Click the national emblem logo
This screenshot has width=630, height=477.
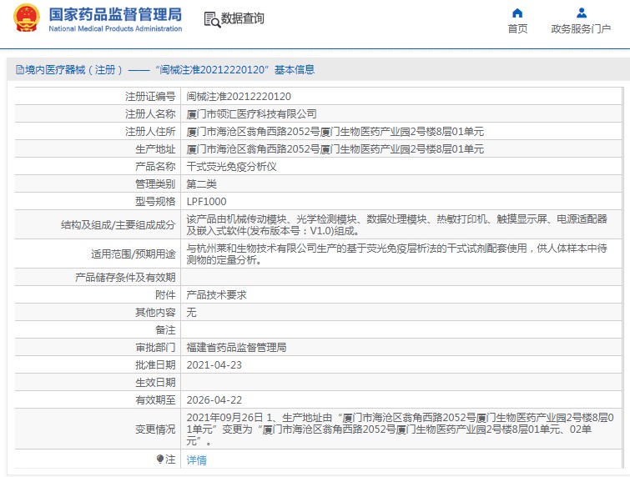click(27, 18)
